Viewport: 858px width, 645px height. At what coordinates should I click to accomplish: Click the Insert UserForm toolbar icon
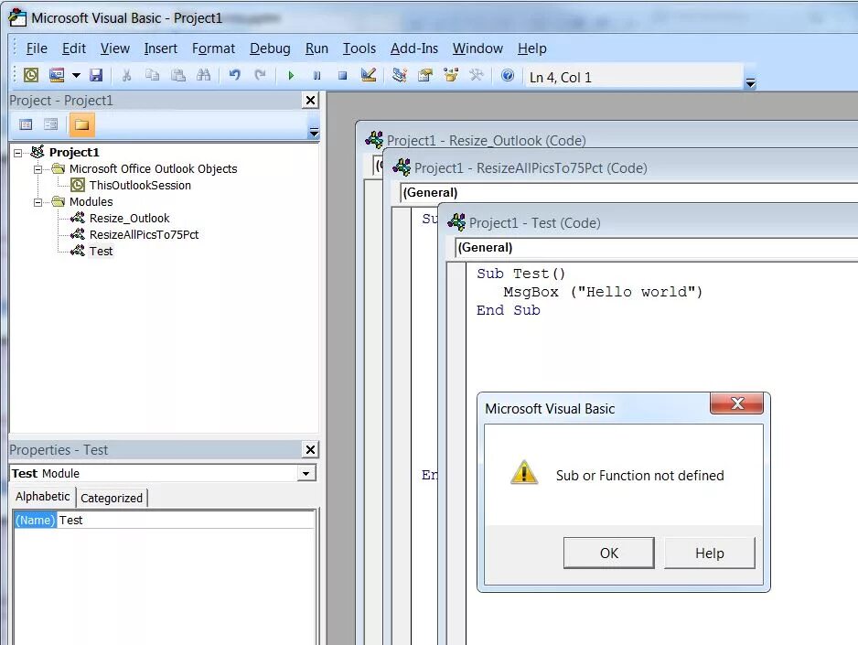pyautogui.click(x=57, y=75)
